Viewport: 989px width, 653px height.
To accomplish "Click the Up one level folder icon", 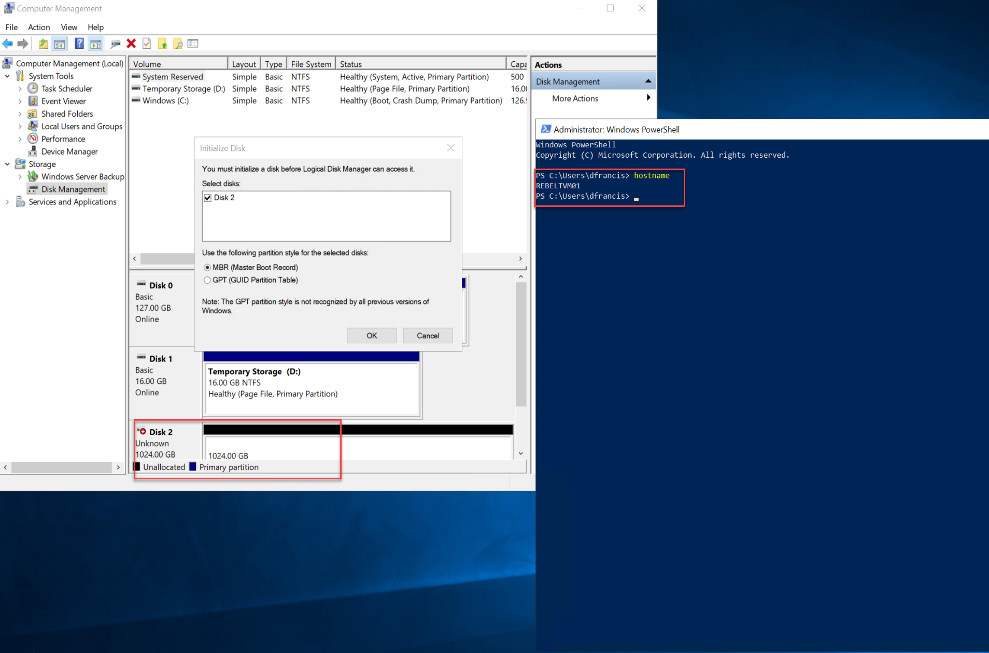I will pyautogui.click(x=44, y=44).
